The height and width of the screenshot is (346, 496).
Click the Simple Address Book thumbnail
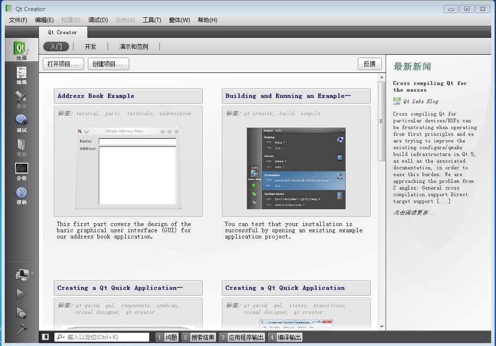pyautogui.click(x=128, y=168)
